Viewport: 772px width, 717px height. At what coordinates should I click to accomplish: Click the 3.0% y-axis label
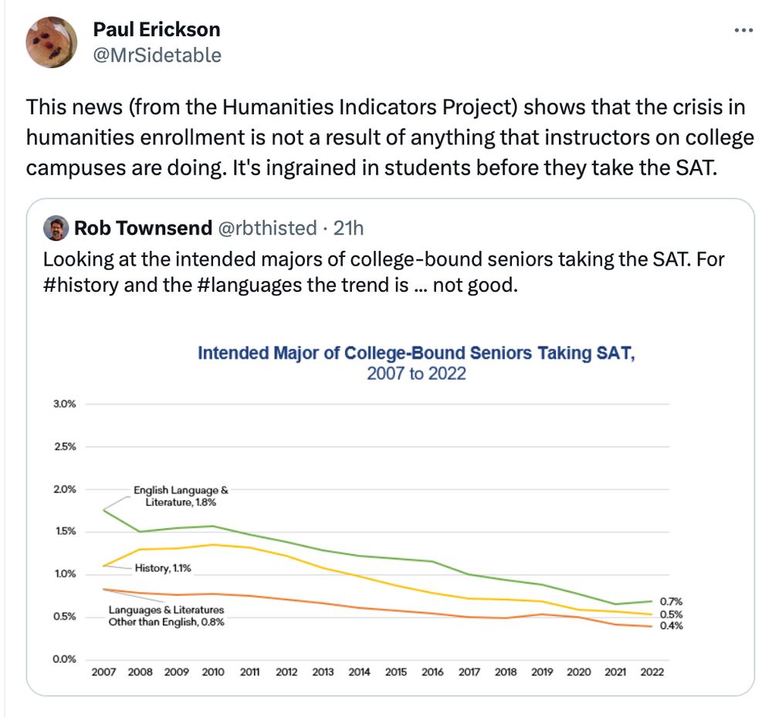[x=64, y=404]
